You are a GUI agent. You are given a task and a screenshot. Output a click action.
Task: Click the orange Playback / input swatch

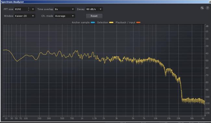pos(138,22)
